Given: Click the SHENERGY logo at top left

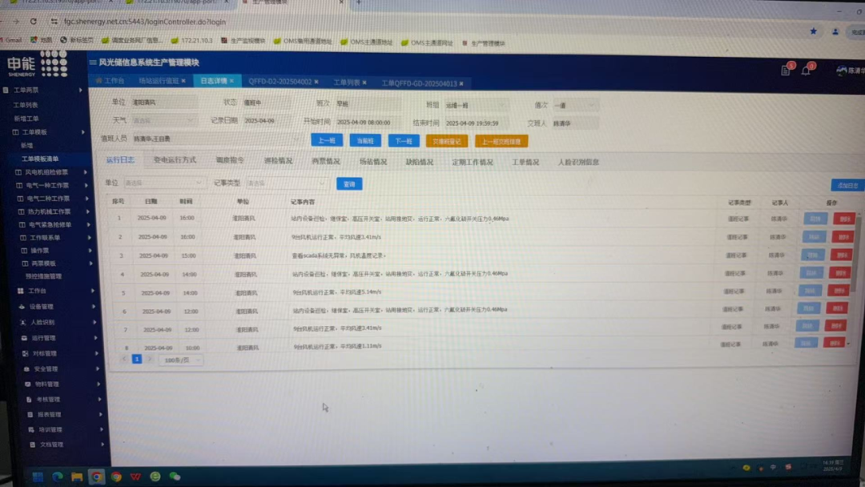Looking at the screenshot, I should [36, 62].
